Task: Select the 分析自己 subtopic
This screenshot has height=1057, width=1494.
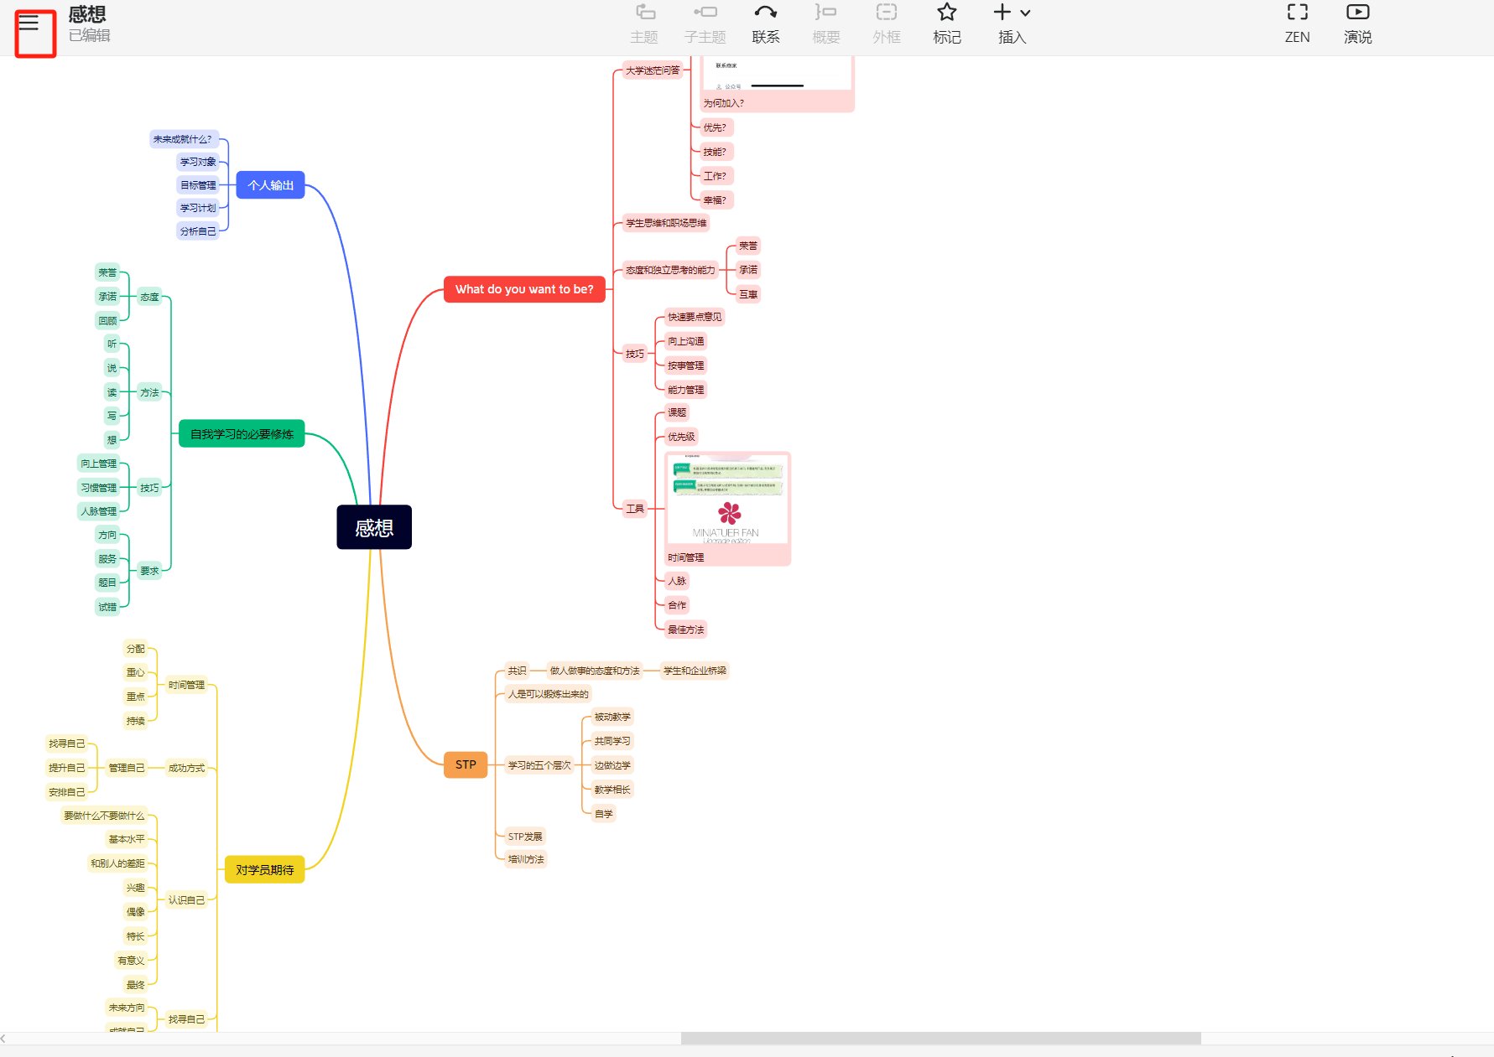Action: 198,231
